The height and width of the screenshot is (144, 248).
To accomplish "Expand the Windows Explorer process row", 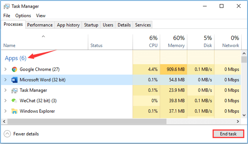I will click(5, 111).
